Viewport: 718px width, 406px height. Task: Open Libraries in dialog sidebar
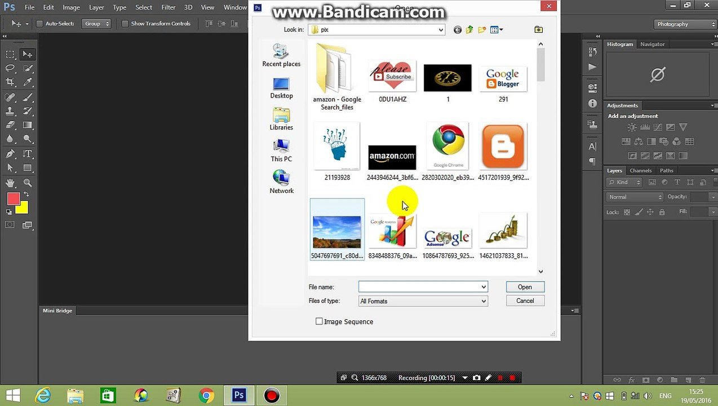point(281,119)
